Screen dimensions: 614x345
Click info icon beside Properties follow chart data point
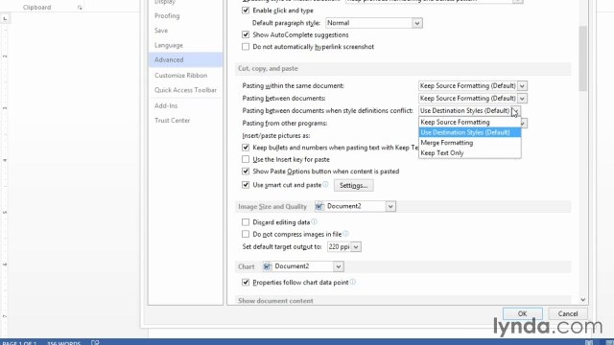click(x=352, y=282)
